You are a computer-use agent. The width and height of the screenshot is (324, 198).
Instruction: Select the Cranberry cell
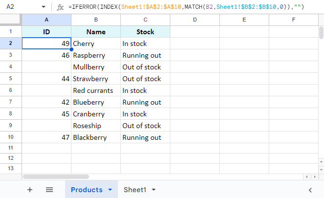96,114
